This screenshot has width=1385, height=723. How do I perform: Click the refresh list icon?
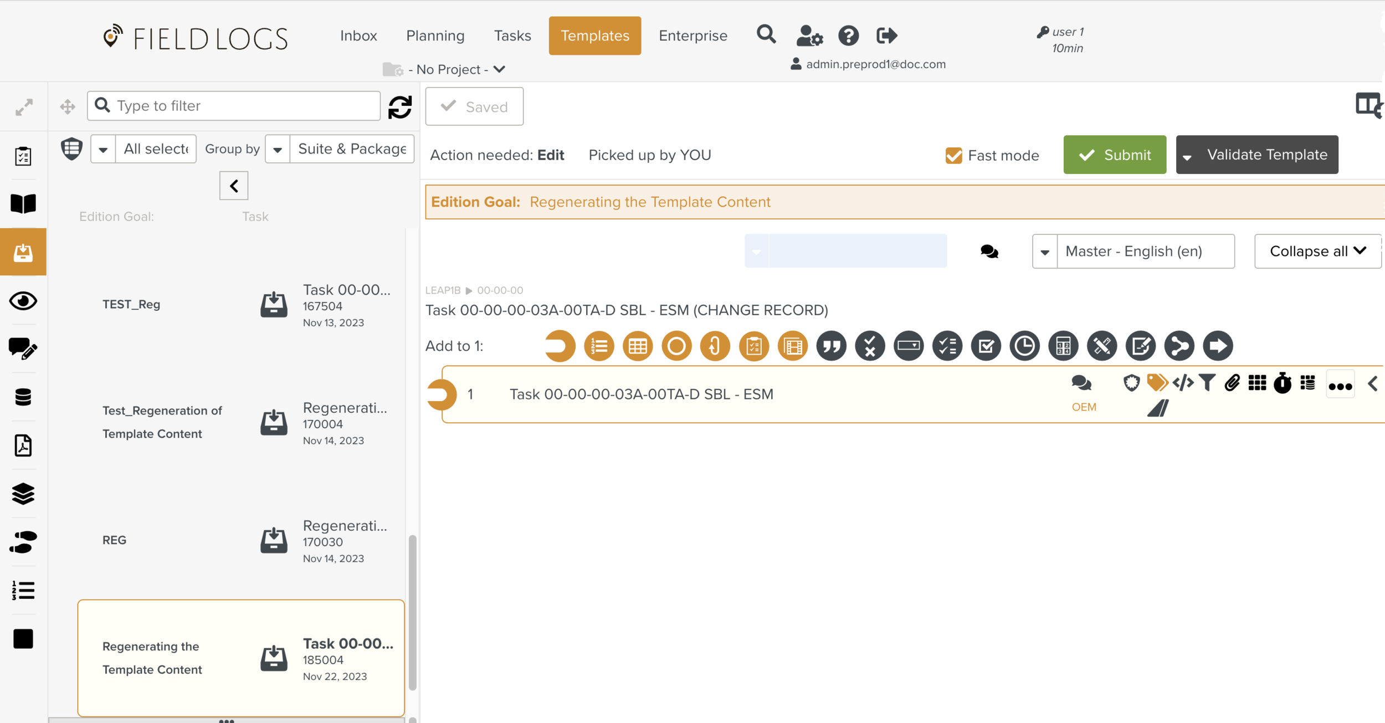pyautogui.click(x=399, y=107)
